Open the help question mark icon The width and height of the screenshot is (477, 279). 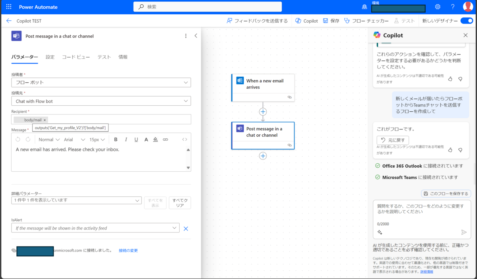pos(453,7)
